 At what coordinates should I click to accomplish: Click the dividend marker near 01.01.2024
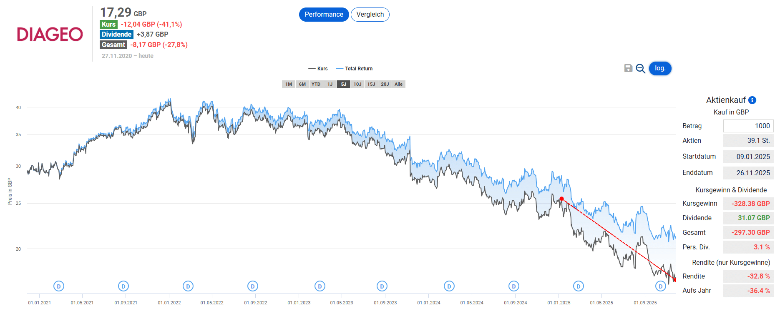click(x=449, y=286)
